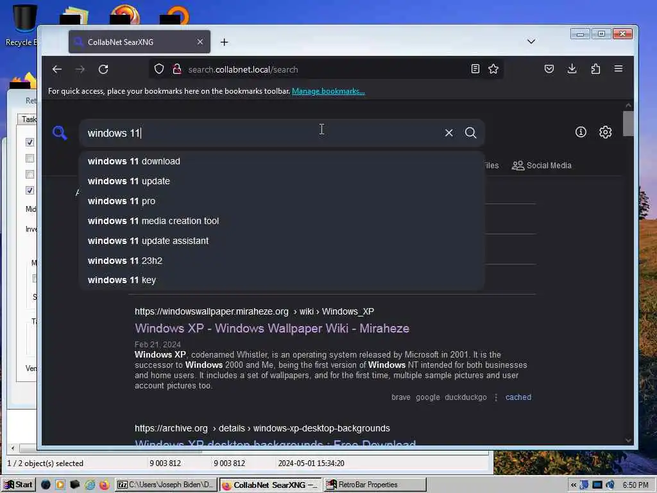Image resolution: width=657 pixels, height=493 pixels.
Task: Click the page vertical scrollbar thumb
Action: (x=627, y=124)
